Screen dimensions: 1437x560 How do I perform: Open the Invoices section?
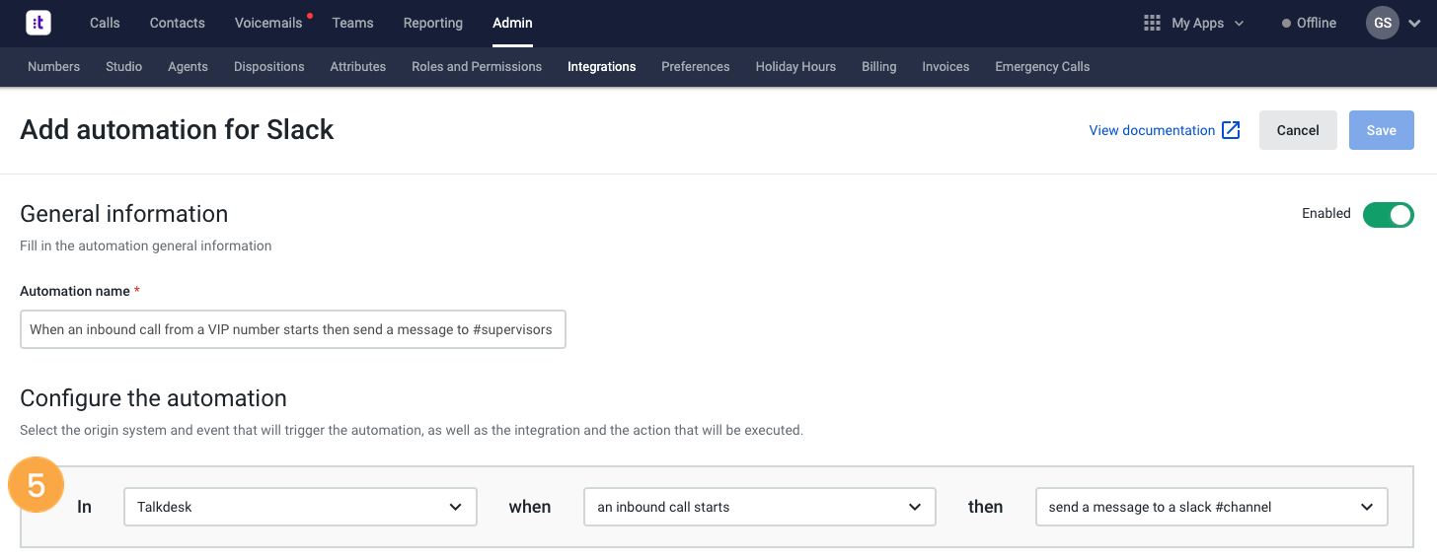click(x=945, y=67)
